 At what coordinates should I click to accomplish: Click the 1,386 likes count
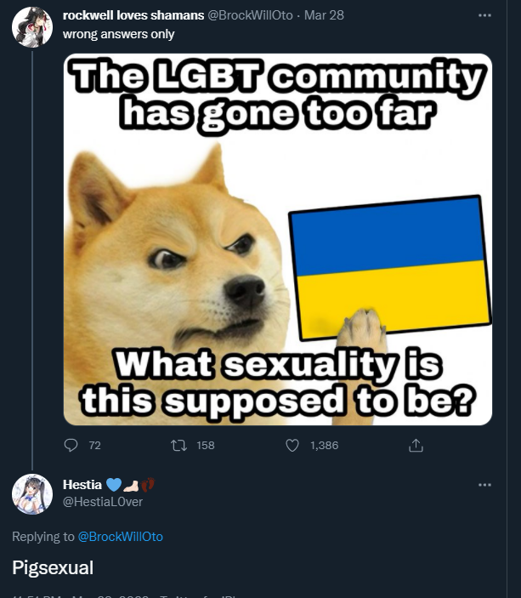click(324, 446)
